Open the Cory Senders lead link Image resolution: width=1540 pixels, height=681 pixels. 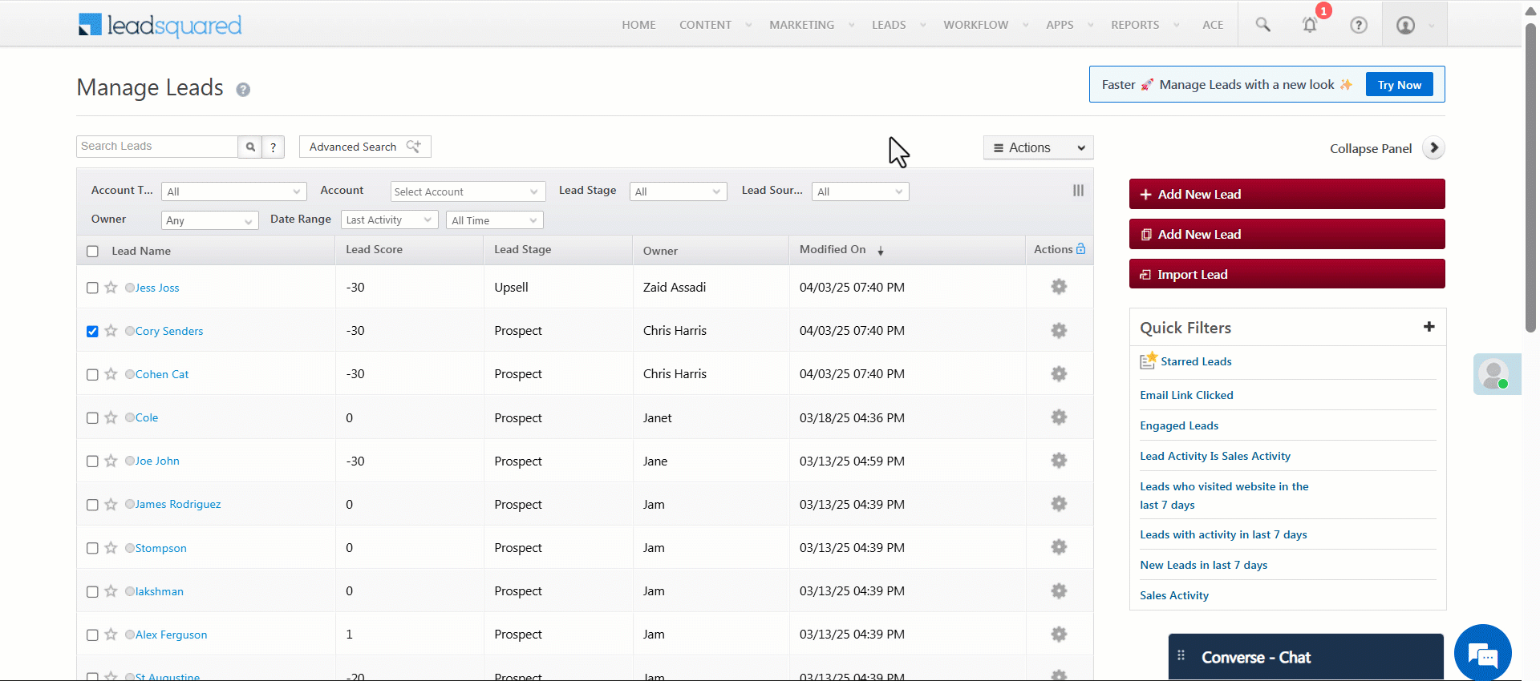click(x=169, y=331)
